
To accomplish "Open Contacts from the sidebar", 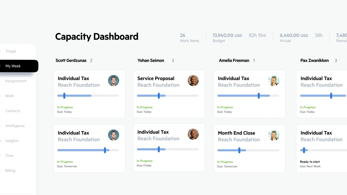I will [13, 111].
